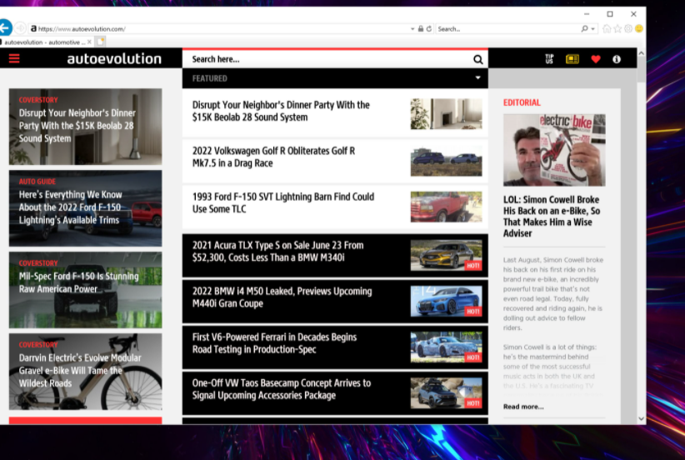The width and height of the screenshot is (685, 460).
Task: Expand address bar autocomplete dropdown arrow
Action: [x=412, y=28]
